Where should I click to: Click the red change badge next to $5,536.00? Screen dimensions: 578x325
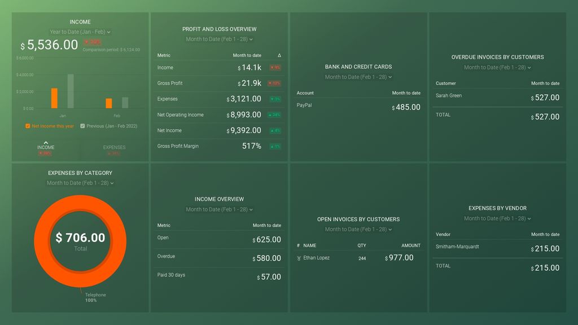point(93,42)
